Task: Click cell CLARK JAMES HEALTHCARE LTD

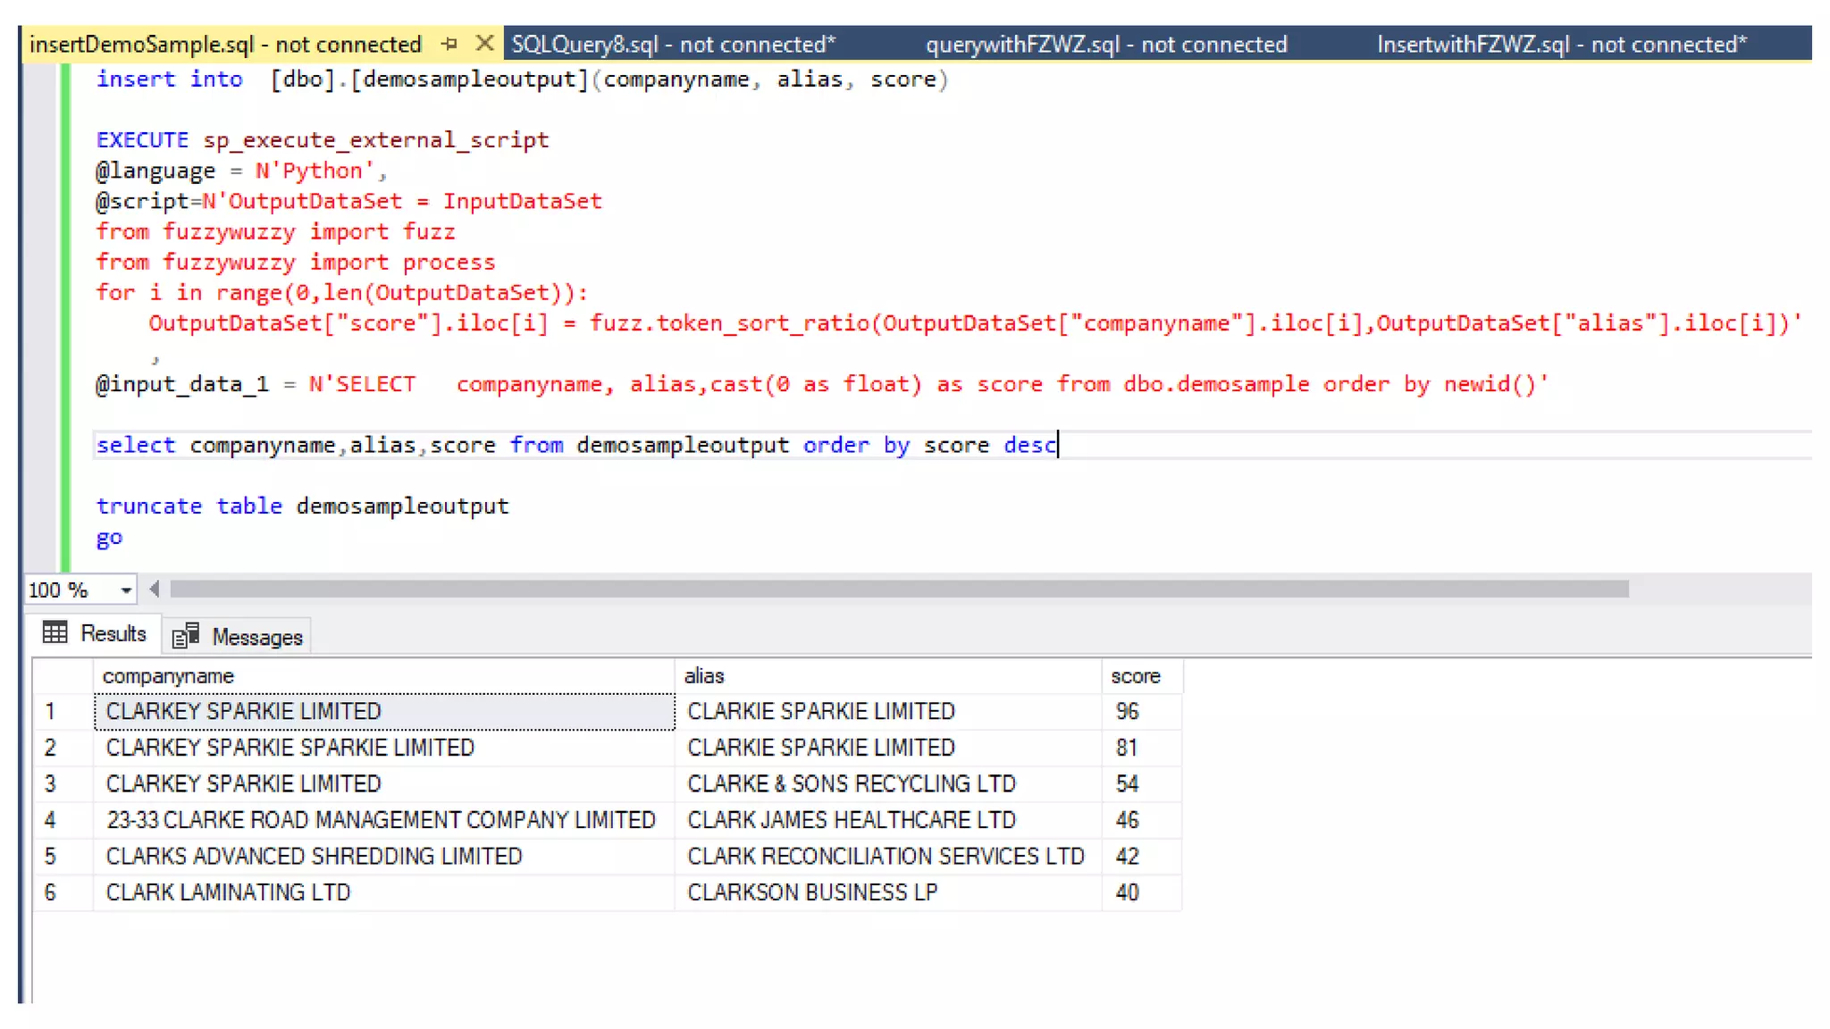Action: point(888,820)
